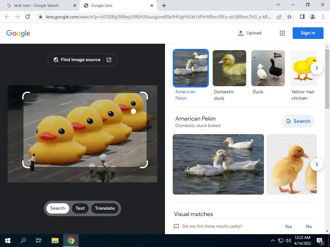Open a new browser tab
This screenshot has width=330, height=247.
[x=164, y=6]
